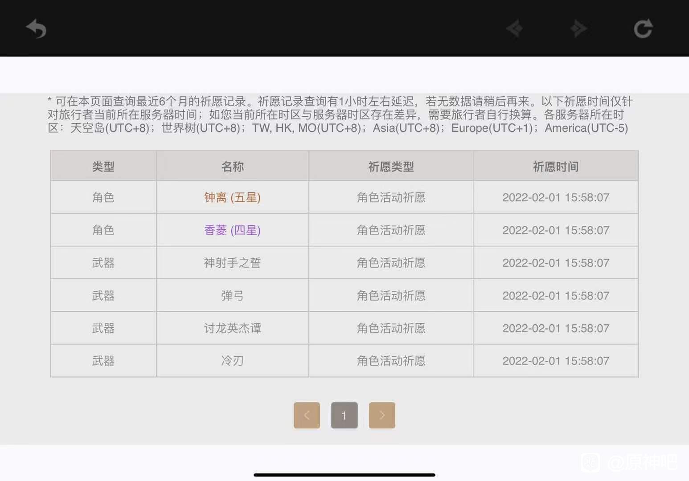This screenshot has height=481, width=689.
Task: Select the 钟离 (五星) entry
Action: point(232,197)
